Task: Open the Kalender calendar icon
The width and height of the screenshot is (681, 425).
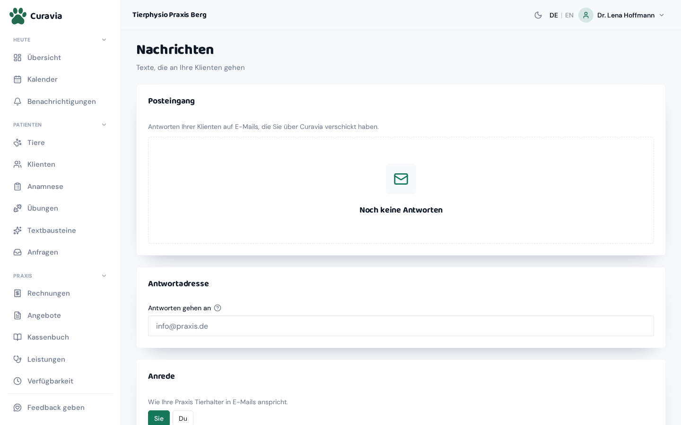Action: click(17, 79)
